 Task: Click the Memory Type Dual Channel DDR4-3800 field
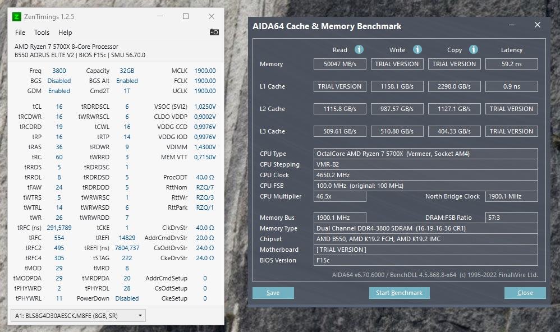426,228
